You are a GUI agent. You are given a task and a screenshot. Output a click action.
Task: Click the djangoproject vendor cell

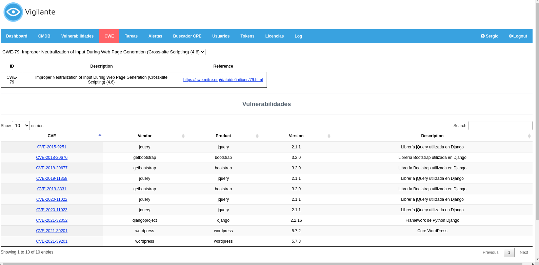pyautogui.click(x=145, y=220)
